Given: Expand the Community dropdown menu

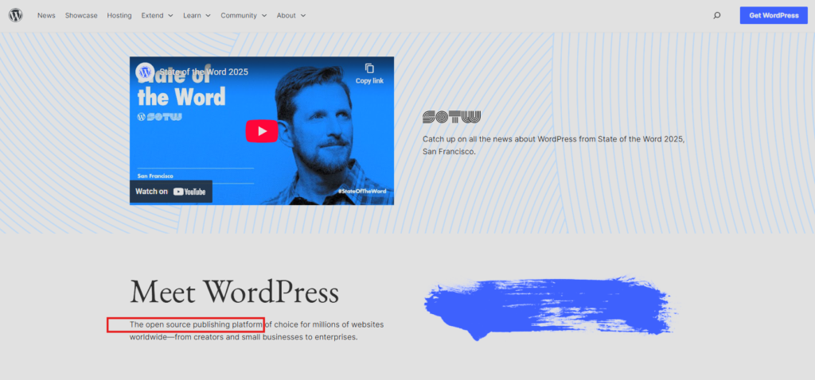Looking at the screenshot, I should click(x=244, y=16).
